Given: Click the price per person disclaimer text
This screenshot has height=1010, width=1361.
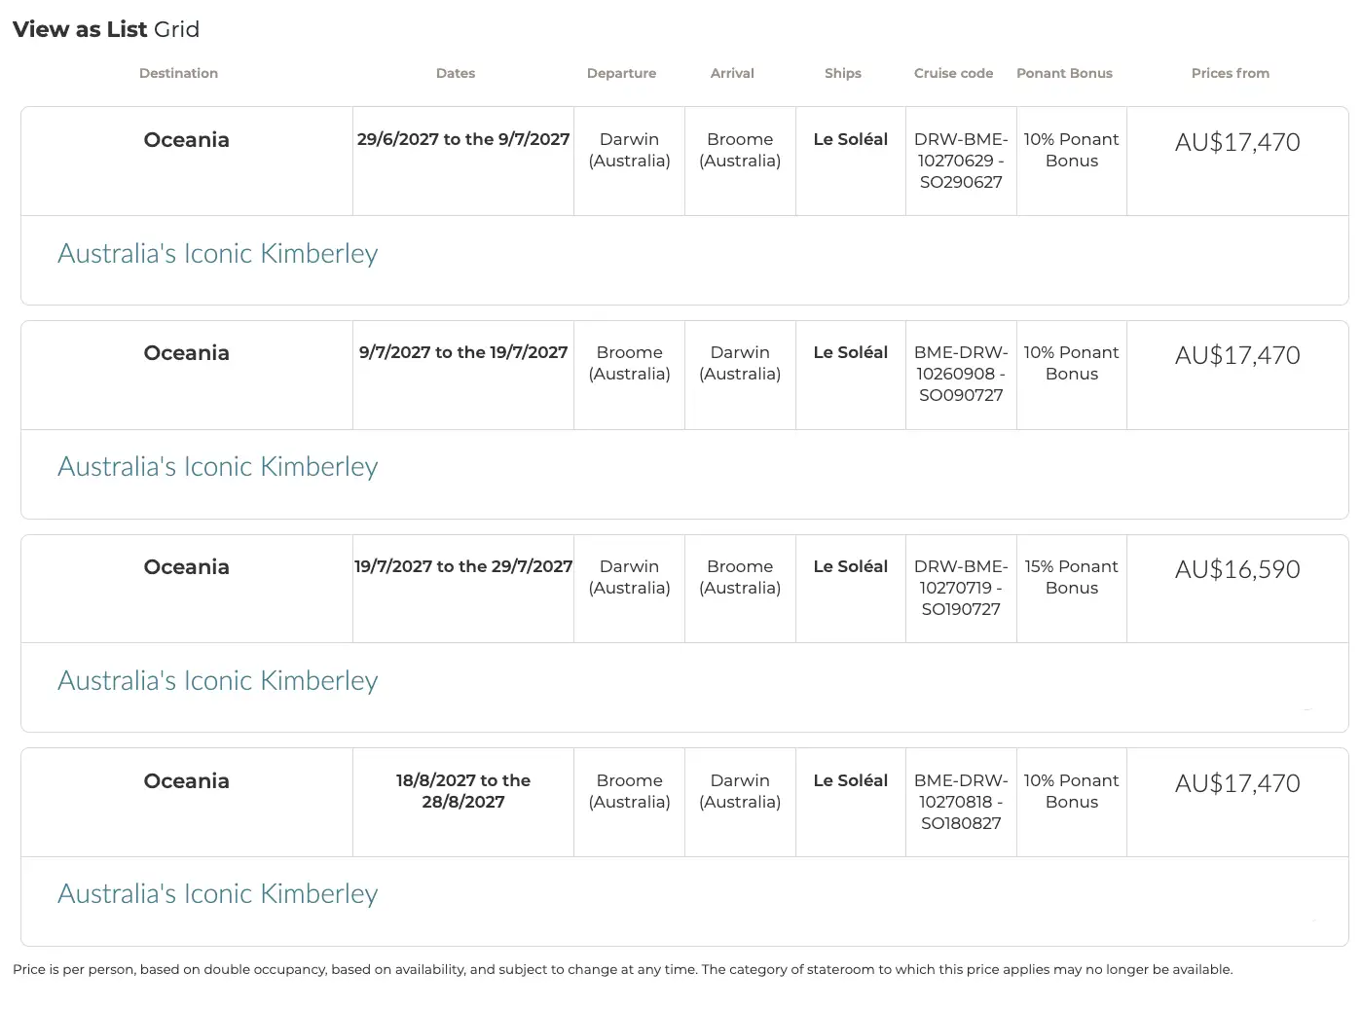Looking at the screenshot, I should (x=623, y=969).
